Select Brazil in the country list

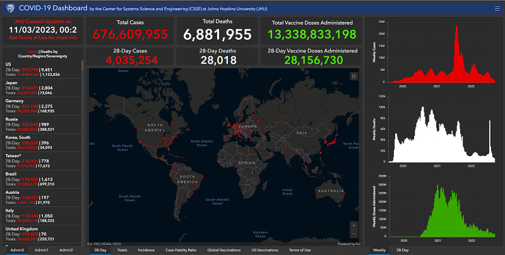tap(42, 179)
